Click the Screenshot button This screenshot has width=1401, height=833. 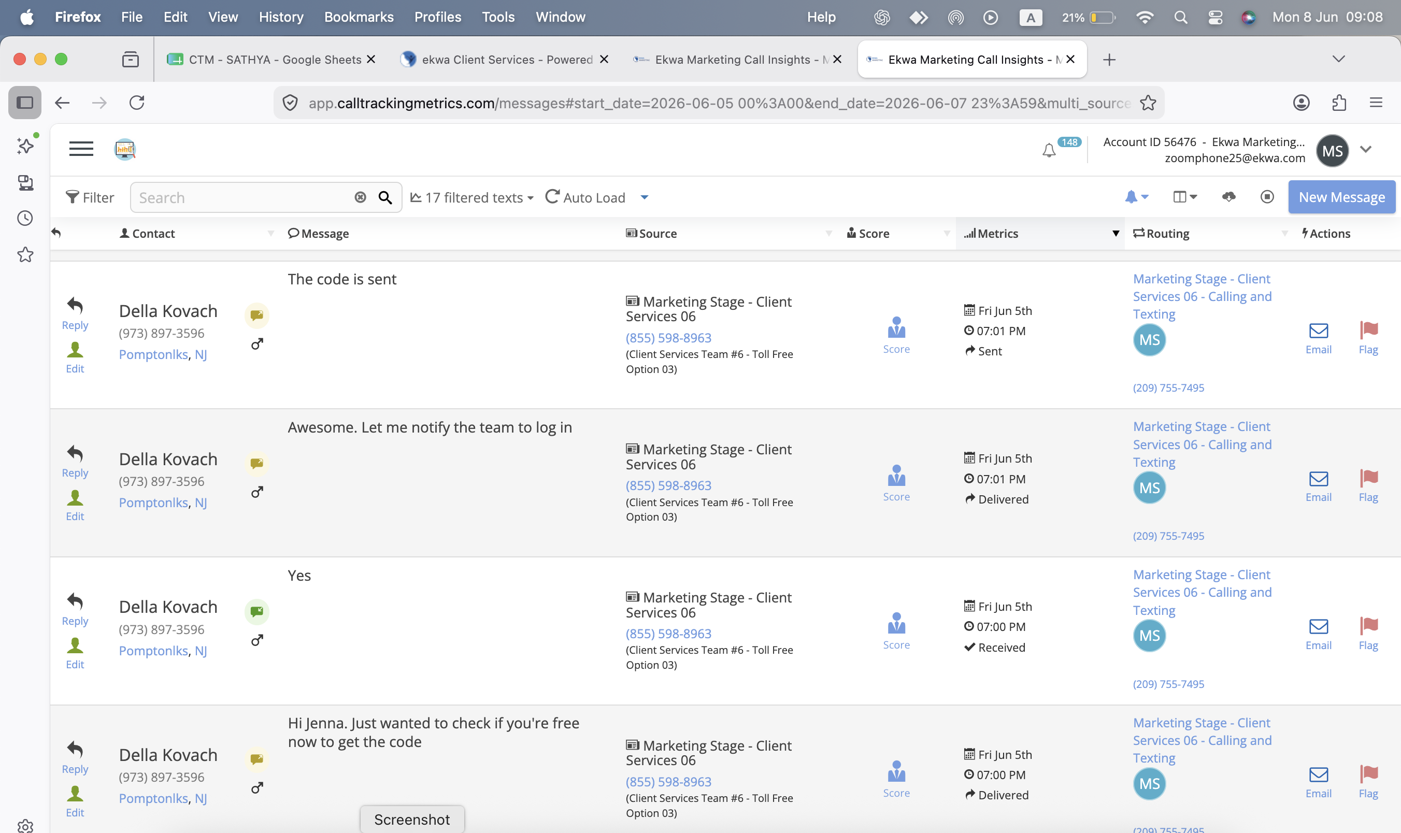tap(412, 820)
